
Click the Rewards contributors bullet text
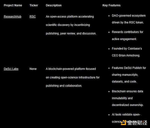point(127,35)
